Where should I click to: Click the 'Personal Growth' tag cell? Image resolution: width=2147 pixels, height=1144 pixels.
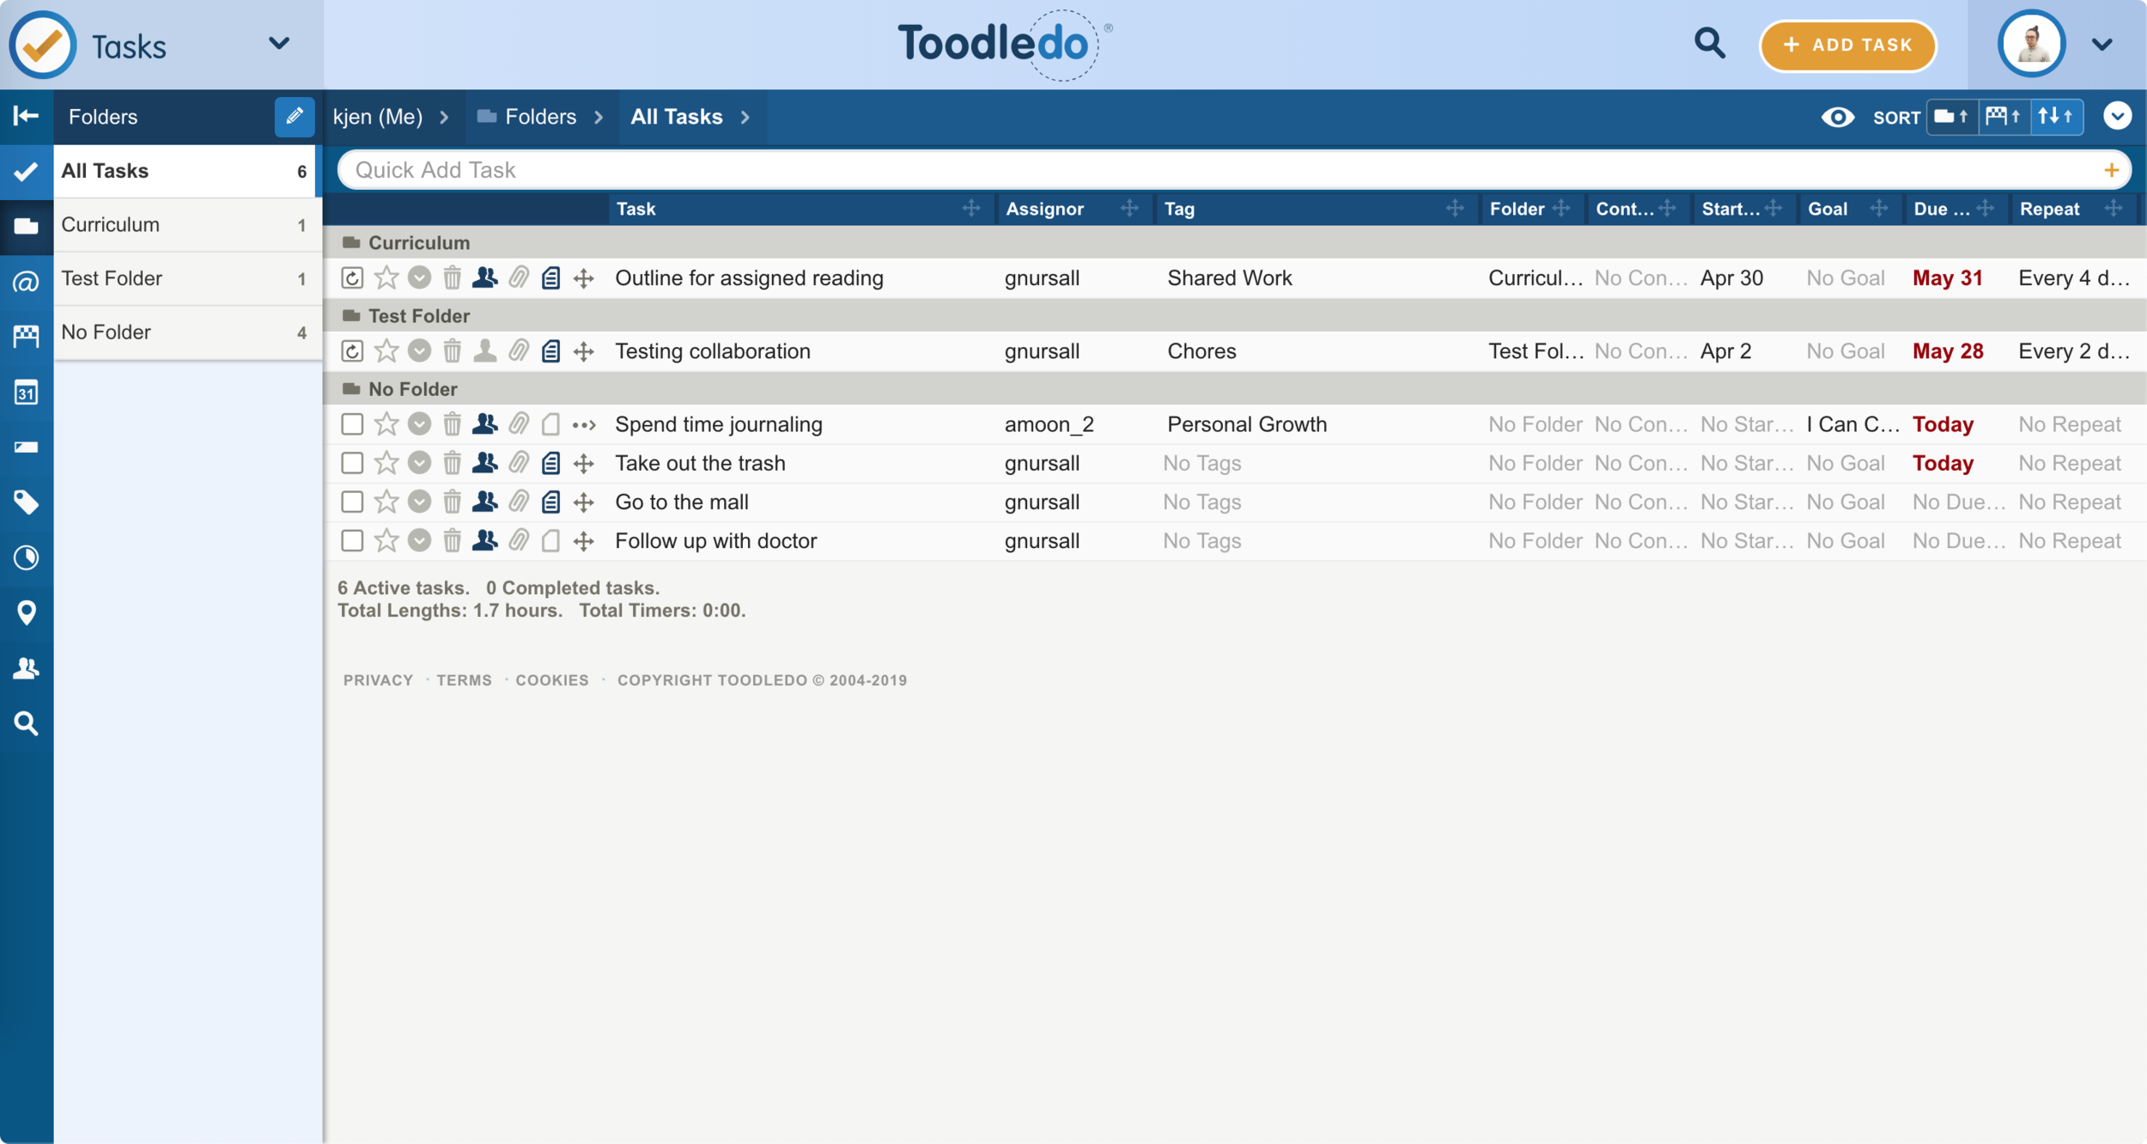1247,424
